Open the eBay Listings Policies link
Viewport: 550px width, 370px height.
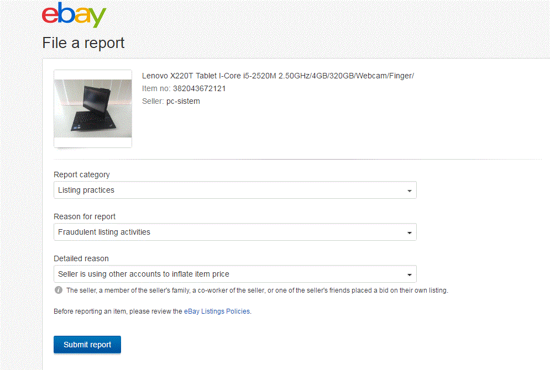coord(217,311)
